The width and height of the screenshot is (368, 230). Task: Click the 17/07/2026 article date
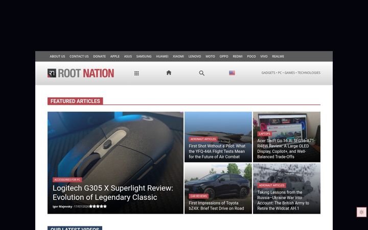coord(81,206)
